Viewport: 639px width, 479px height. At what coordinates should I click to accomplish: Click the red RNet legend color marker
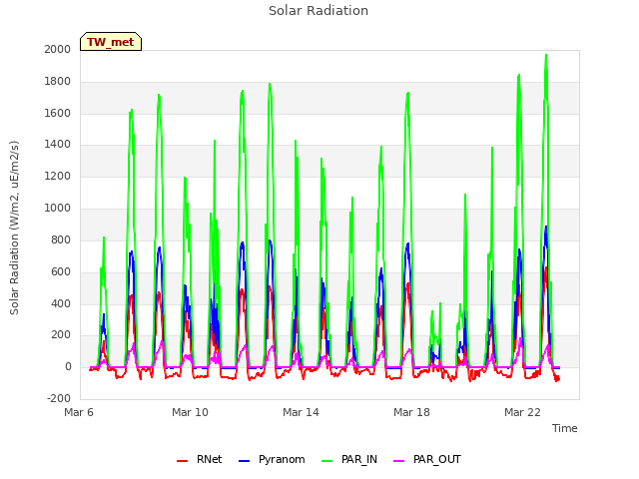(182, 461)
